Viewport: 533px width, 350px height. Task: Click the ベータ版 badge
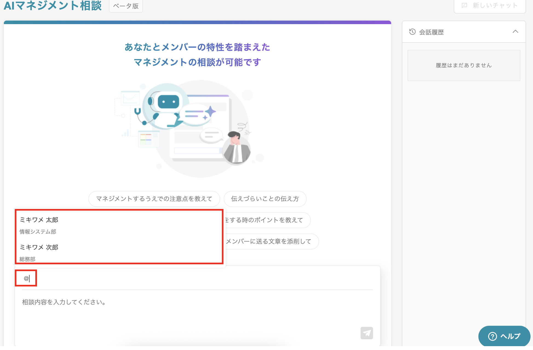pyautogui.click(x=126, y=6)
